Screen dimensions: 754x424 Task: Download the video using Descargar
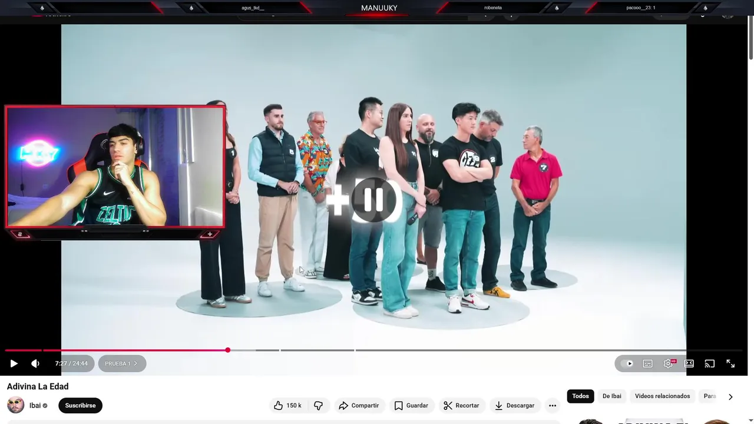click(514, 405)
